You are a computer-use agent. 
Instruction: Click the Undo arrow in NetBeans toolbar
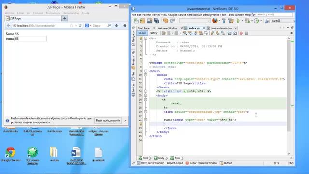[166, 21]
